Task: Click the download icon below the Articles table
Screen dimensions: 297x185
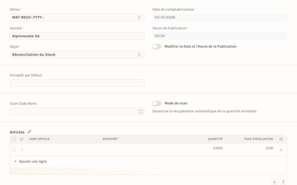Action: point(275,182)
